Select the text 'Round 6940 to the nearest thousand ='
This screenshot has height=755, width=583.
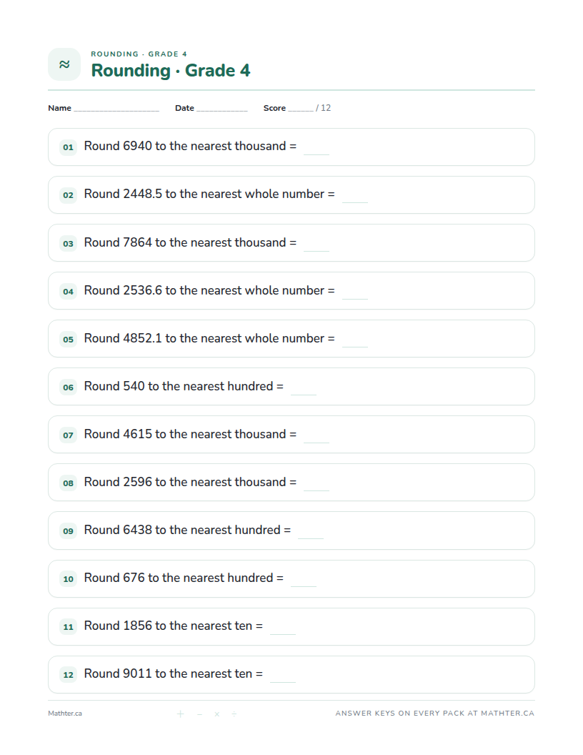190,146
